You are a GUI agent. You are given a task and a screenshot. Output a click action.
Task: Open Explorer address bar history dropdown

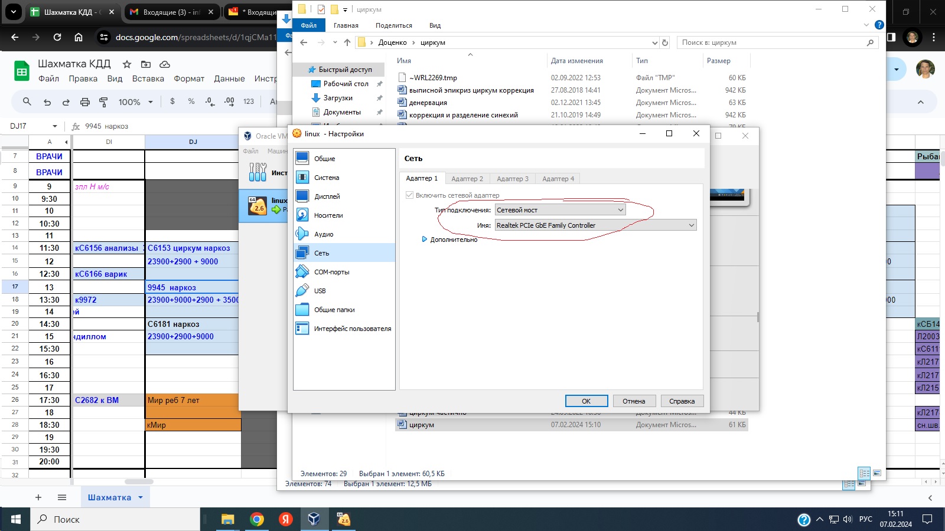click(x=654, y=42)
